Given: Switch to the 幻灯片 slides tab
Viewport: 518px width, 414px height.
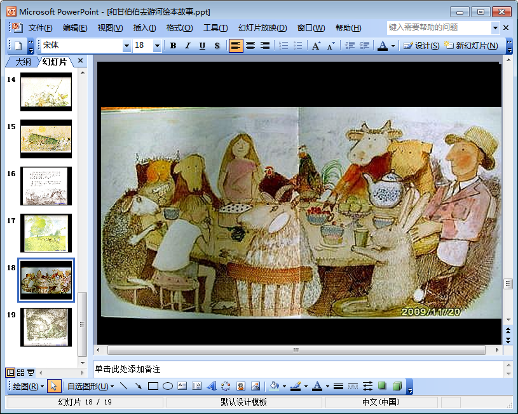Looking at the screenshot, I should (x=55, y=62).
